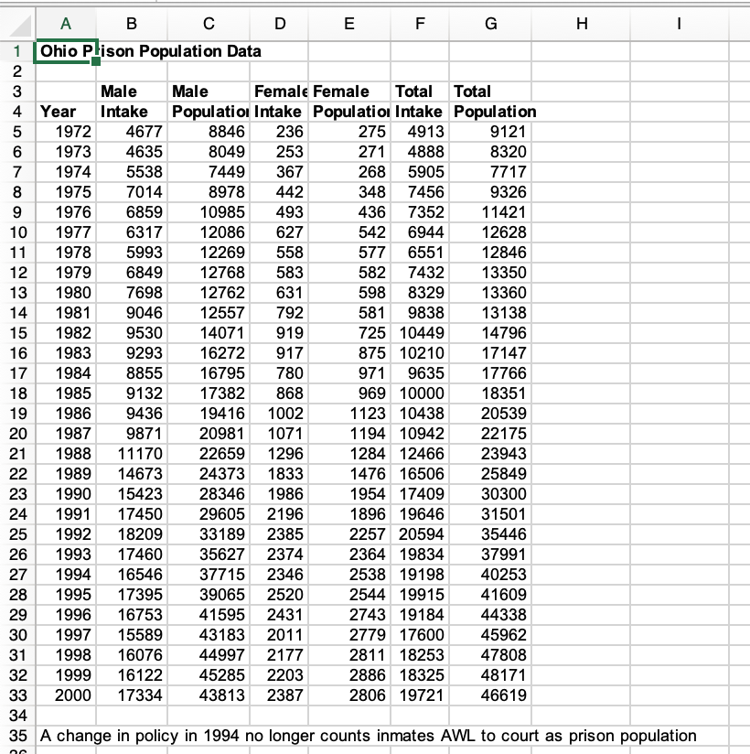
Task: Click 'Male' cell in column B row 3
Action: (x=132, y=92)
